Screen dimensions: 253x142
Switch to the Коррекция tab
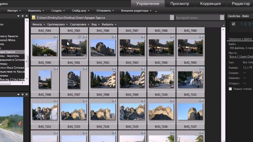pos(210,4)
